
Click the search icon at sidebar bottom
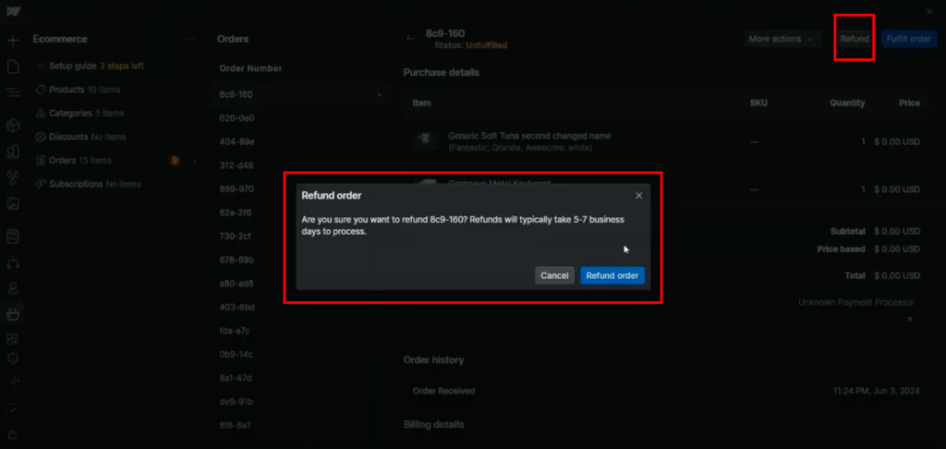13,435
